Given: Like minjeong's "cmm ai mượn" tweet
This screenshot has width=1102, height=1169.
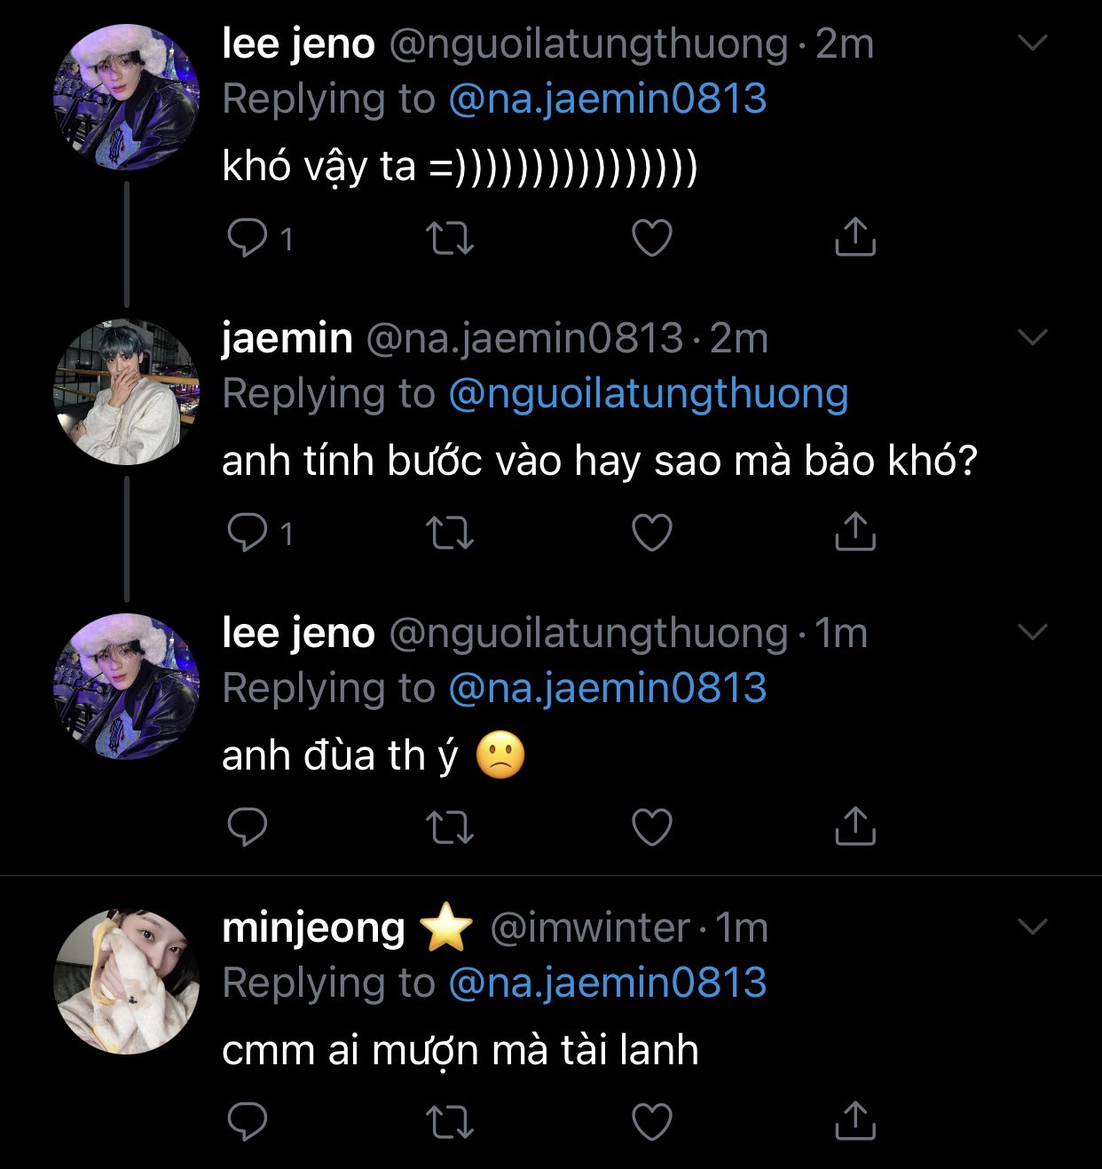Looking at the screenshot, I should click(652, 1122).
